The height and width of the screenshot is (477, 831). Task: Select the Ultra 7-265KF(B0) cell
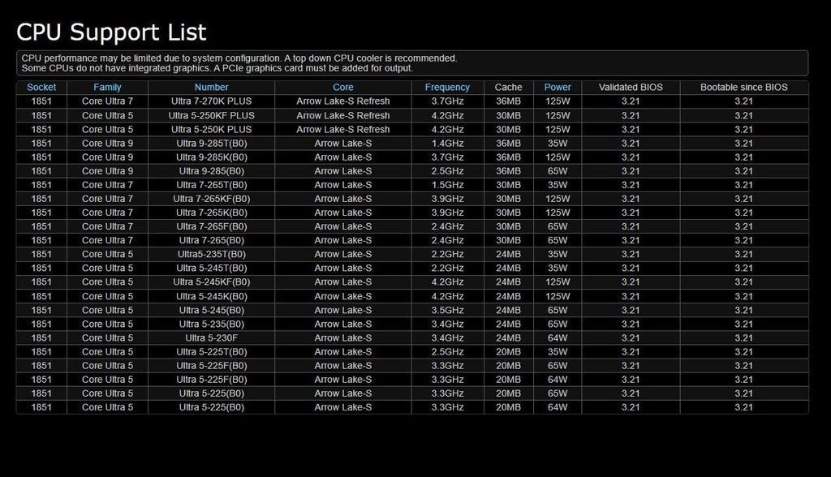[x=212, y=198]
